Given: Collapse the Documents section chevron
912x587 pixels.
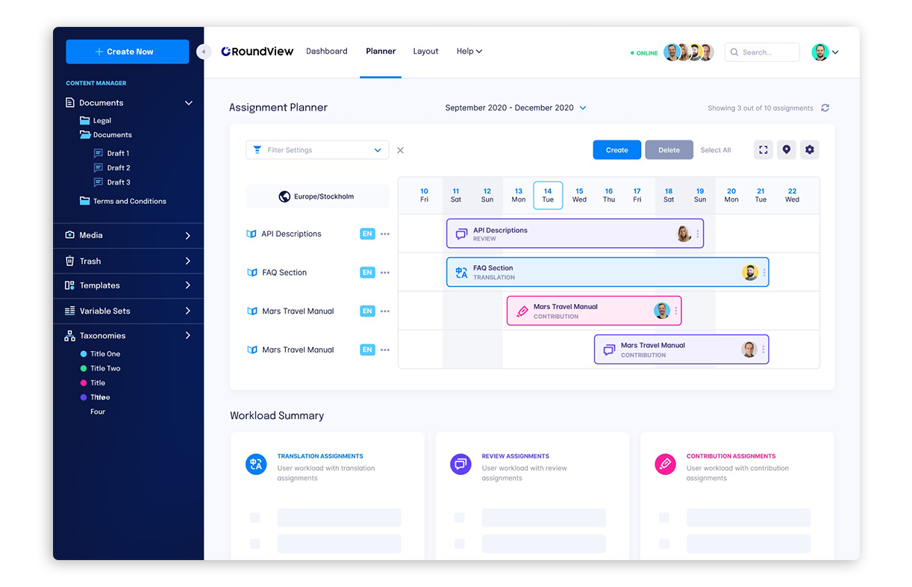Looking at the screenshot, I should (189, 102).
